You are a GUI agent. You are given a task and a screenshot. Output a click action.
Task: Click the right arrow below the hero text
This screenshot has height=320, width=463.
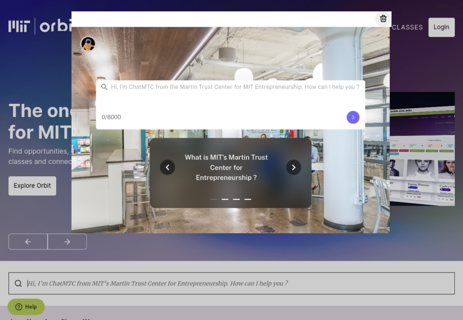(x=67, y=241)
